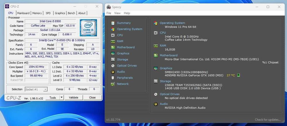Click the NVIDIA High Definition Audio entry

tap(185, 108)
